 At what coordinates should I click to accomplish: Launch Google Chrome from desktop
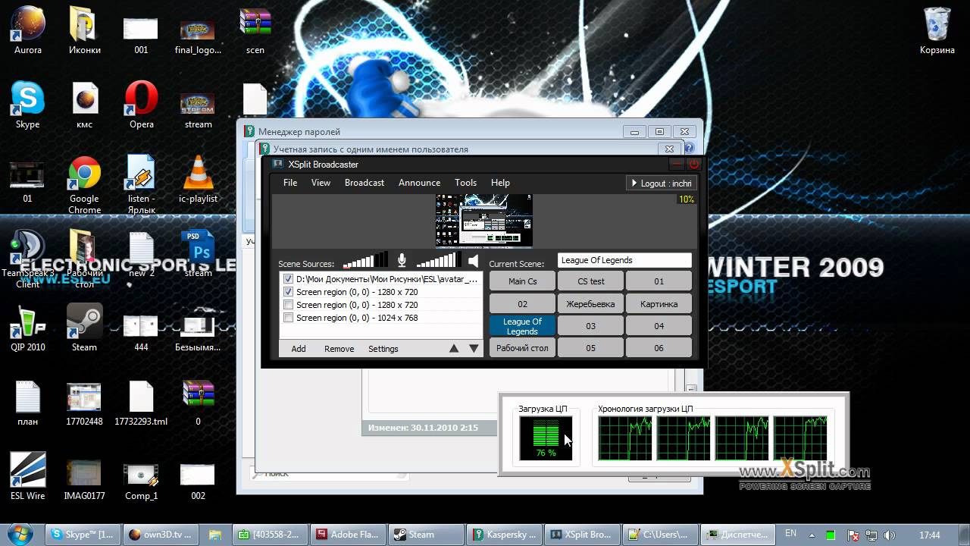coord(84,185)
